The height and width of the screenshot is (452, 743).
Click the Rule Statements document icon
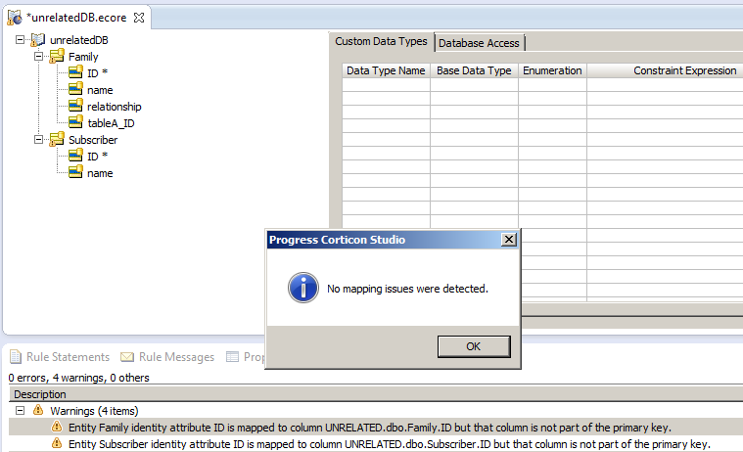(16, 357)
